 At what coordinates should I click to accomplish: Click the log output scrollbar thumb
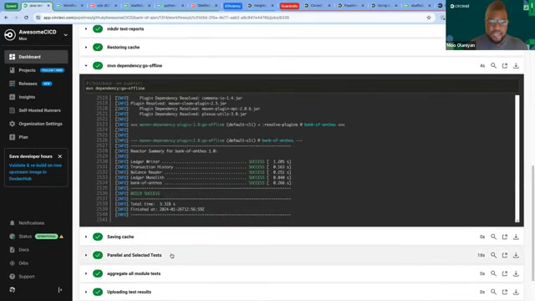(517, 159)
